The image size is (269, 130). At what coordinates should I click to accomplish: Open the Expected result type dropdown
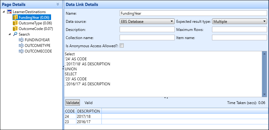tap(239, 22)
